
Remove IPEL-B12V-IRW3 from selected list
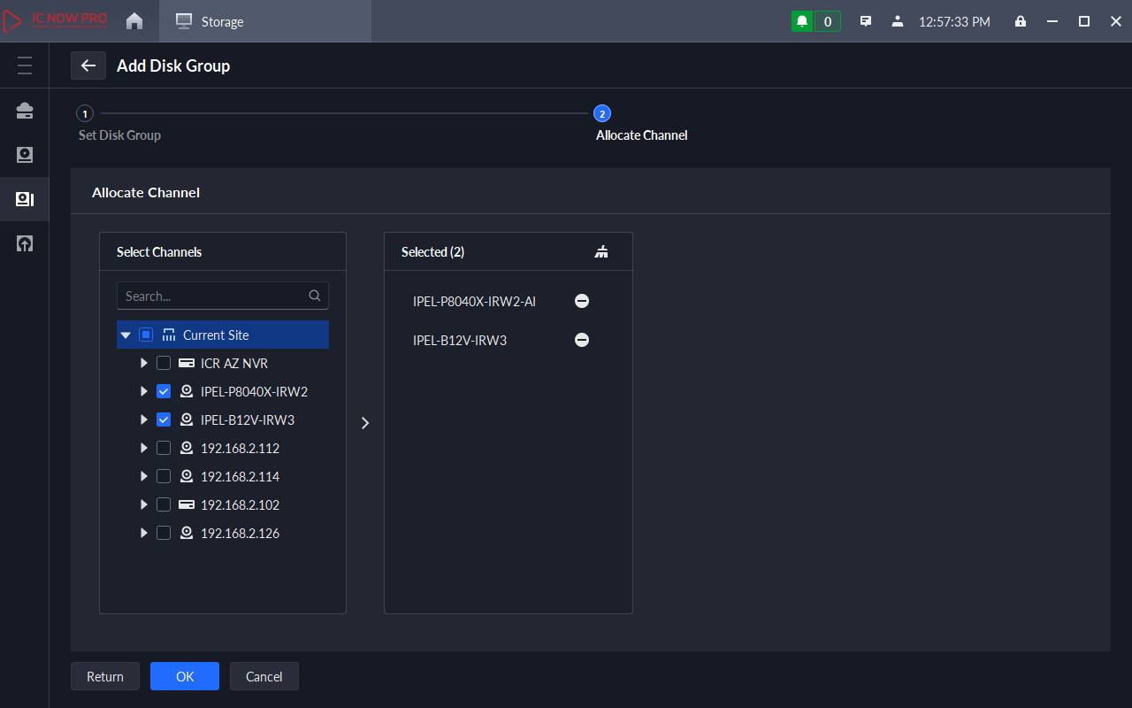pos(582,341)
